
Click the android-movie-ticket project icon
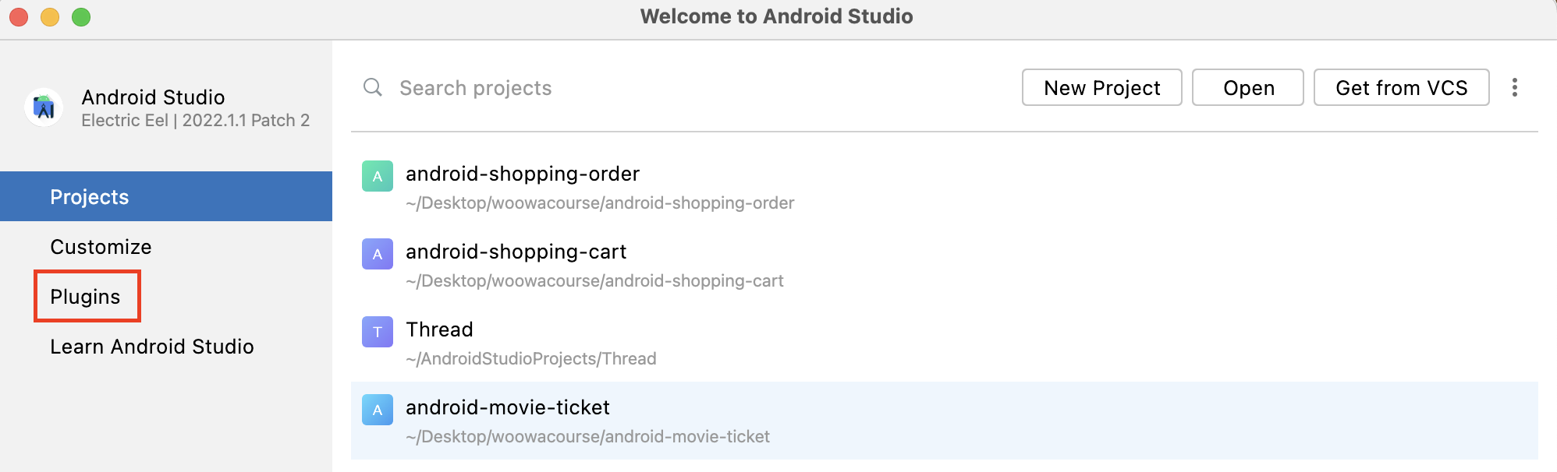point(378,410)
